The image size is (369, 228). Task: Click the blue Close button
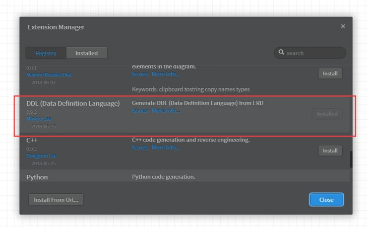(x=327, y=200)
